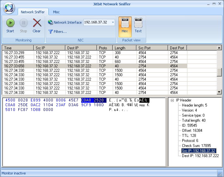Sort by the Proto column header
Viewport: 224px width, 177px height.
[x=105, y=48]
